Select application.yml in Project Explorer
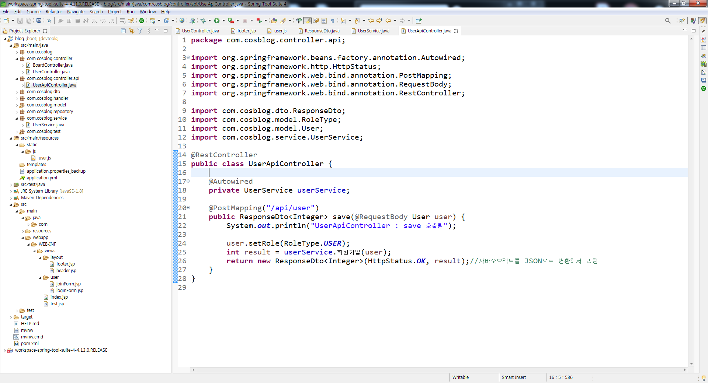Screen dimensions: 708x383 [42, 178]
